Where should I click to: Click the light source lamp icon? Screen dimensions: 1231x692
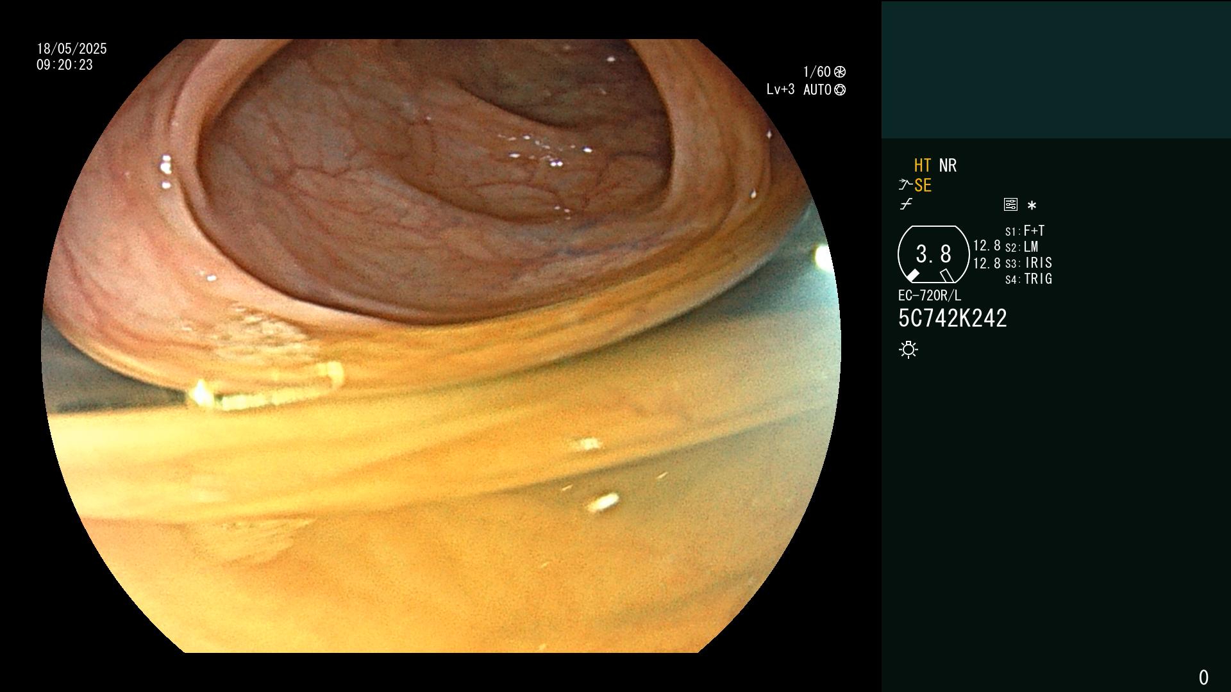(x=909, y=349)
